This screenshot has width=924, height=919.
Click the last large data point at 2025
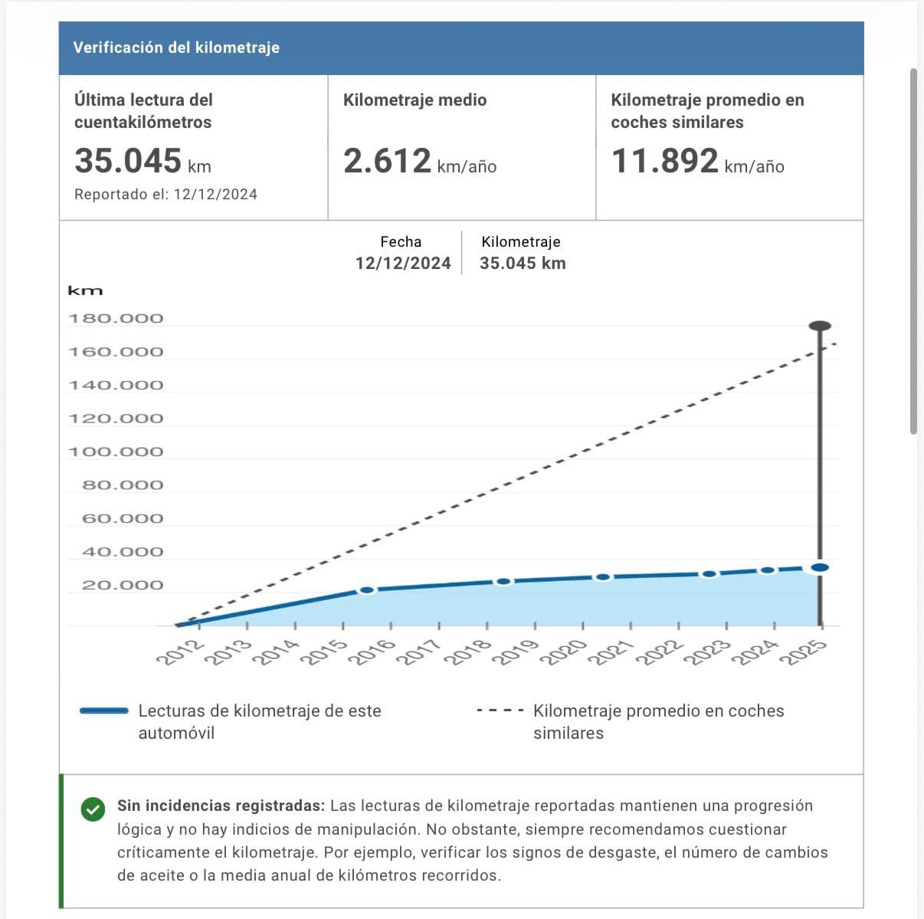820,567
